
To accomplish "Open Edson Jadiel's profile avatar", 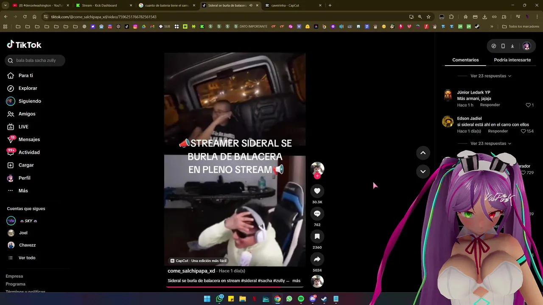I will (448, 122).
